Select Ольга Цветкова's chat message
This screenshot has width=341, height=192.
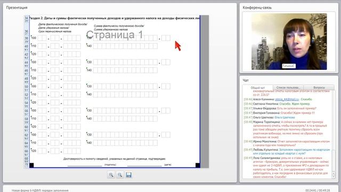pyautogui.click(x=269, y=117)
